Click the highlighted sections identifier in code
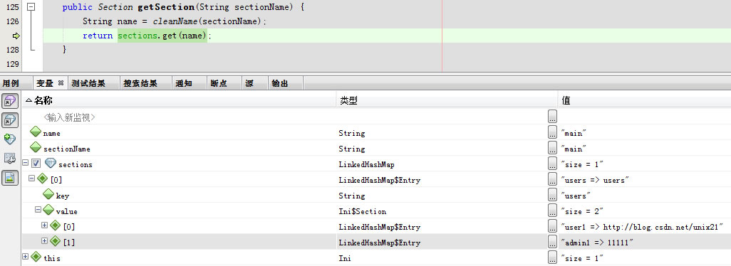 138,36
